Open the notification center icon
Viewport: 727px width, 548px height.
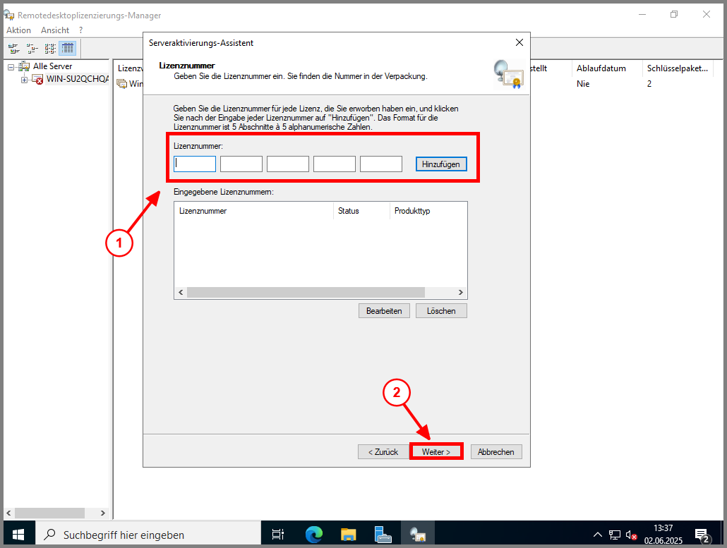point(702,535)
